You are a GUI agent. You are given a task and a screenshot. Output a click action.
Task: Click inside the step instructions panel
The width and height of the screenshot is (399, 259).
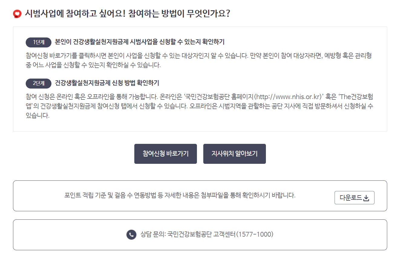point(200,79)
